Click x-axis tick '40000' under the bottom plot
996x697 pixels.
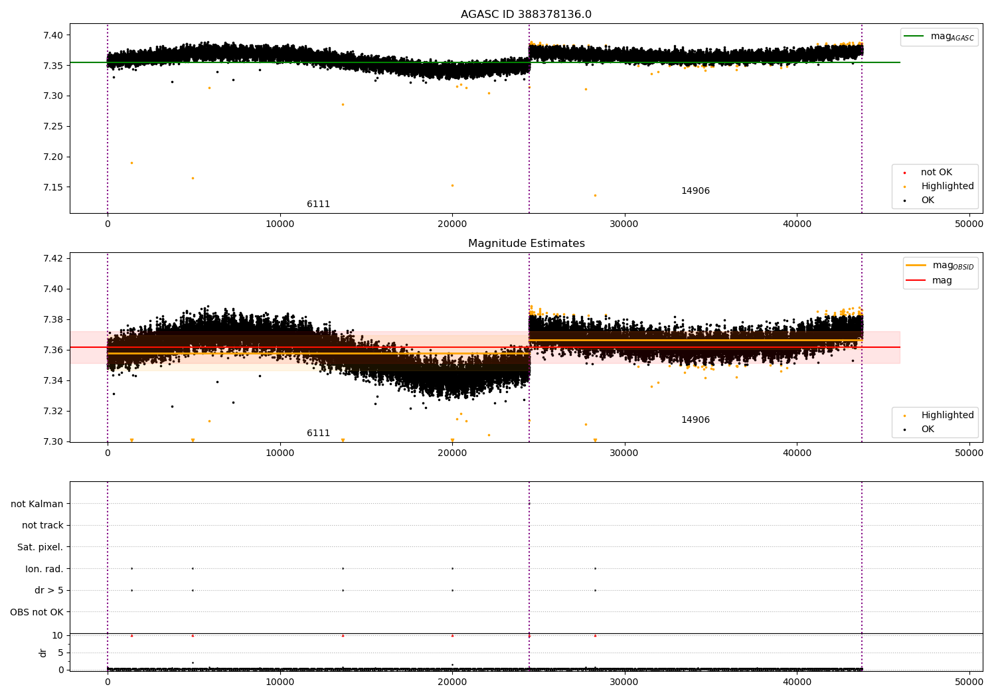797,682
